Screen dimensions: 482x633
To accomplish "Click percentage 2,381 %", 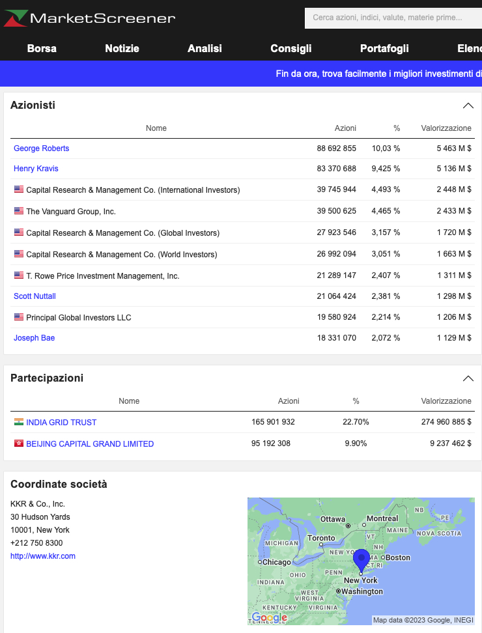I will point(386,296).
